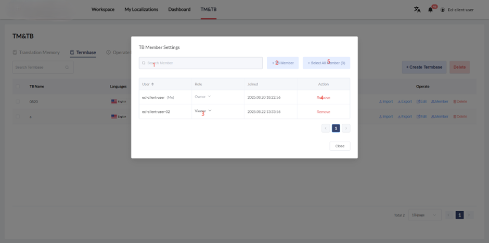Viewport: 489px width, 243px height.
Task: Click the Select All Member (3) button
Action: (x=326, y=63)
